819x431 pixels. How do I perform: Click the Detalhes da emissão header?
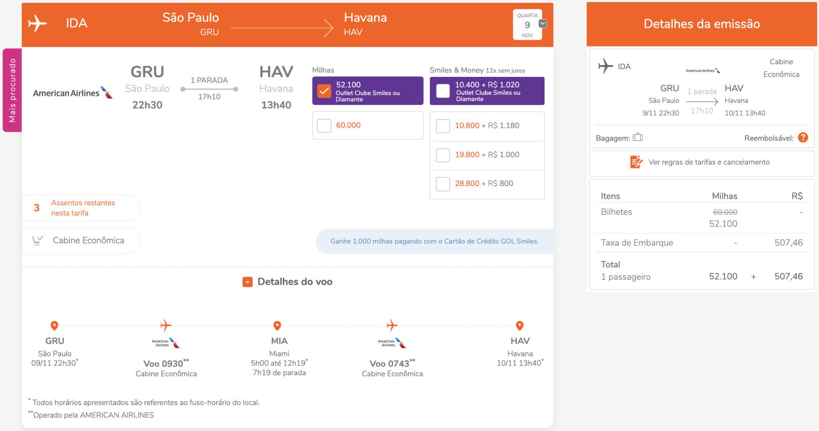(702, 24)
